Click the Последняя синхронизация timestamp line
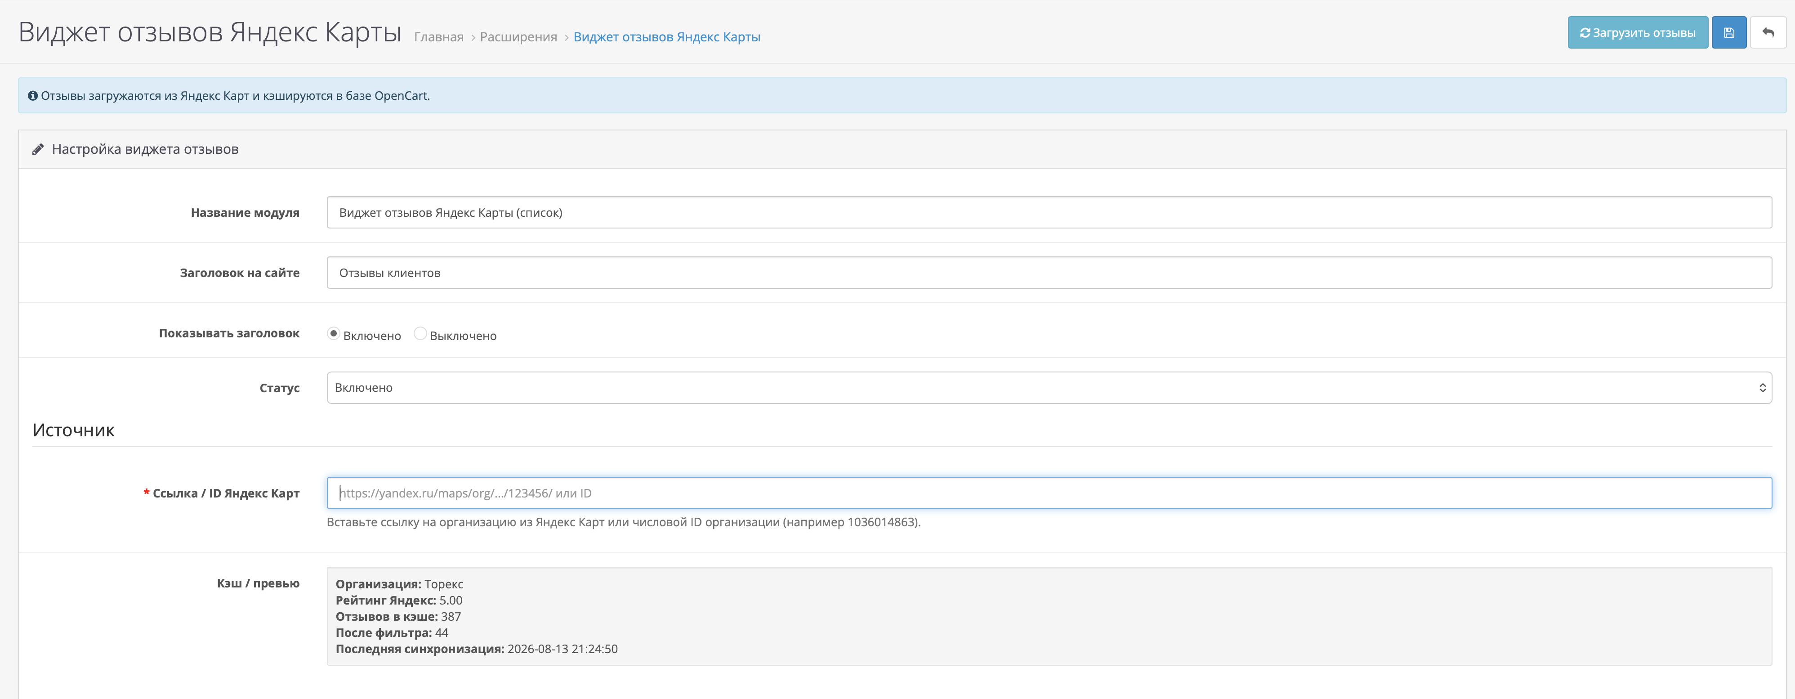 (477, 649)
